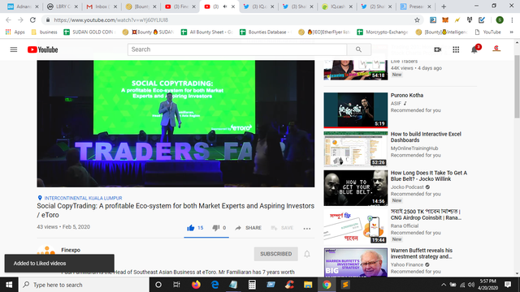The width and height of the screenshot is (520, 292).
Task: Open the Intercontinental Kuala Lumpur location link
Action: click(x=83, y=198)
